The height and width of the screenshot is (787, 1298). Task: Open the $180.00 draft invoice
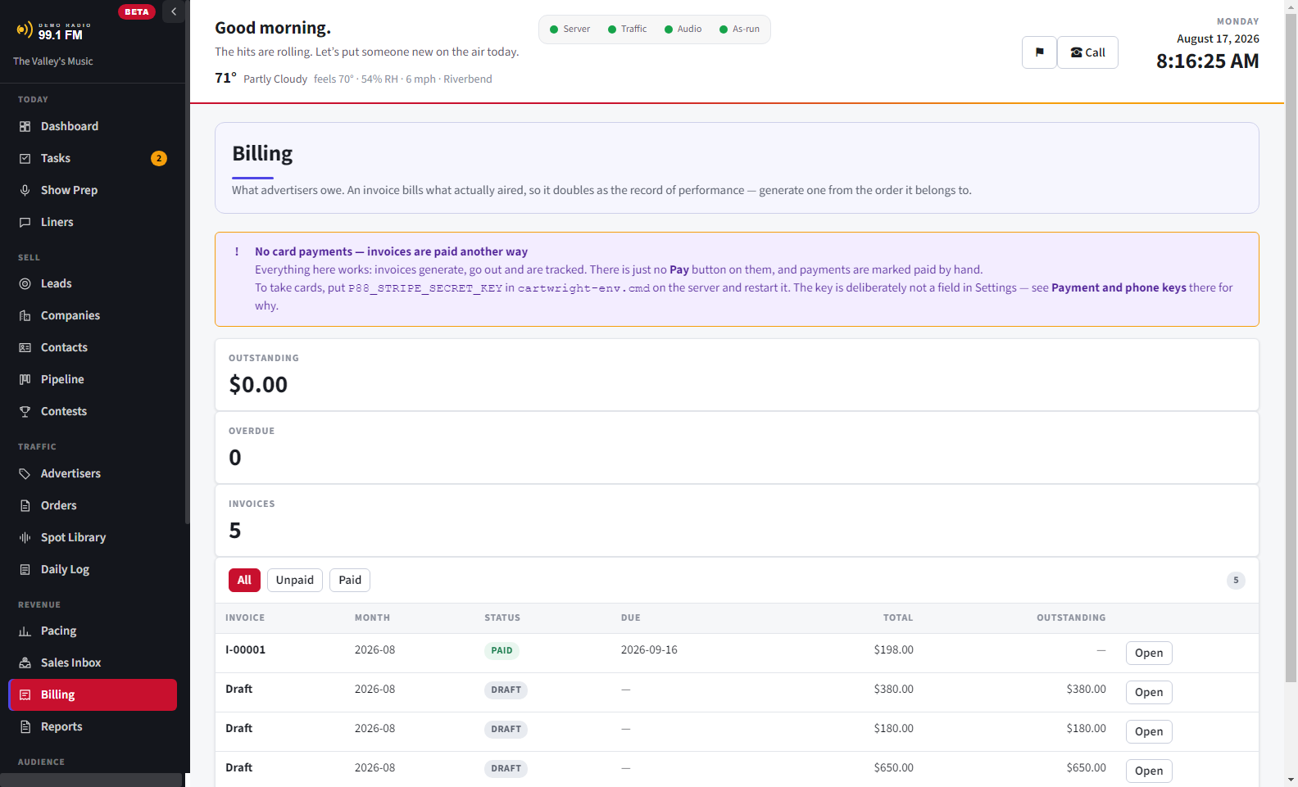(1149, 731)
